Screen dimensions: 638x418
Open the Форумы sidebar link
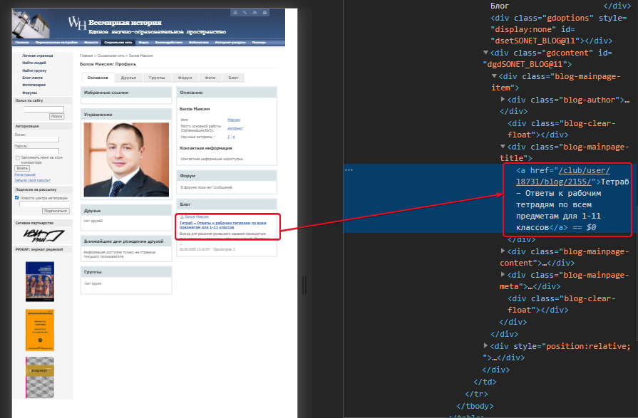coord(29,93)
